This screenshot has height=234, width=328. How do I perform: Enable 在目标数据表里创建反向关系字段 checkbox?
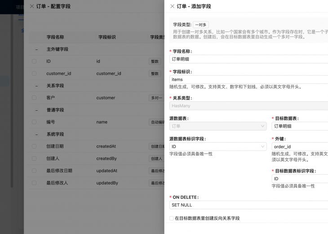pyautogui.click(x=172, y=218)
